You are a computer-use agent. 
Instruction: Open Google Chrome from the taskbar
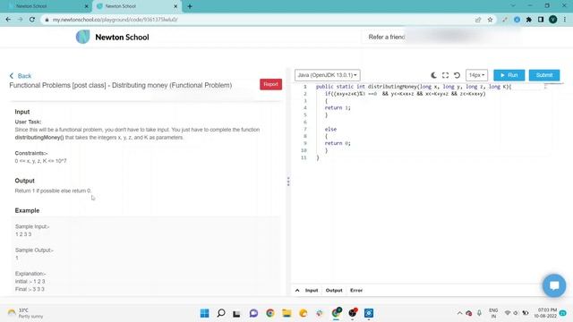click(x=270, y=313)
